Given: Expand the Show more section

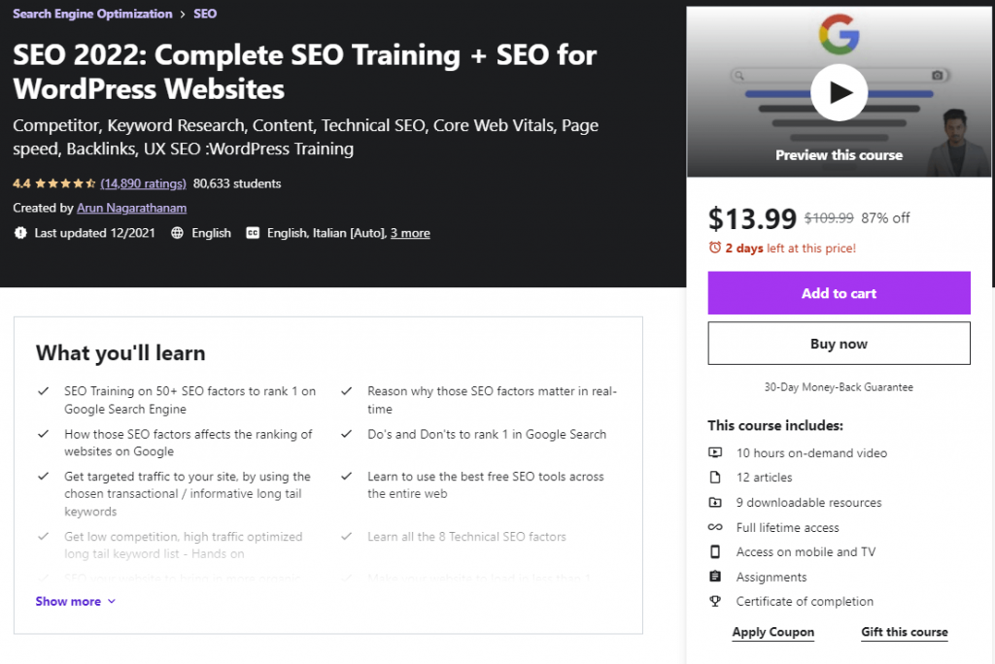Looking at the screenshot, I should pyautogui.click(x=75, y=601).
